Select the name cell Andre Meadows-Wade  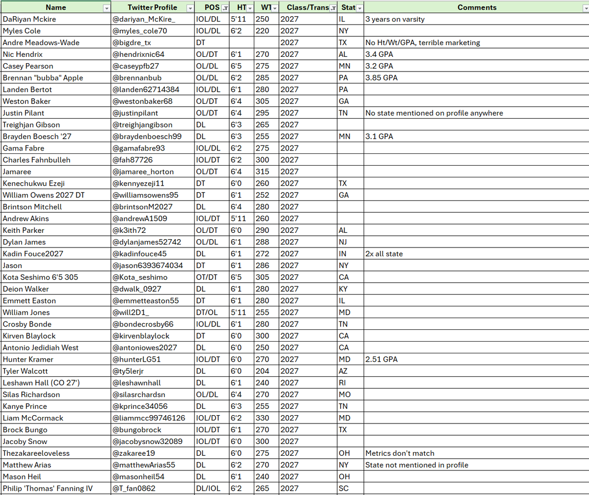click(x=56, y=43)
